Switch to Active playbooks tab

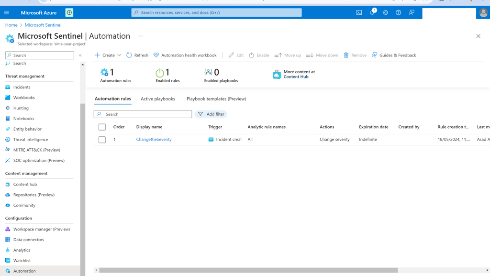(158, 99)
